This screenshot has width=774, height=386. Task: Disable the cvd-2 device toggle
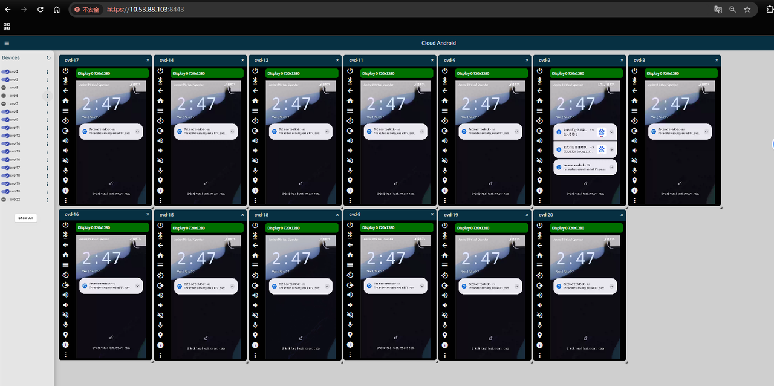tap(5, 71)
